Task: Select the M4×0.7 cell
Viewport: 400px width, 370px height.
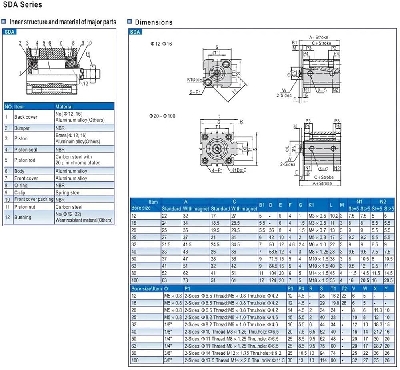Action: tap(317, 230)
